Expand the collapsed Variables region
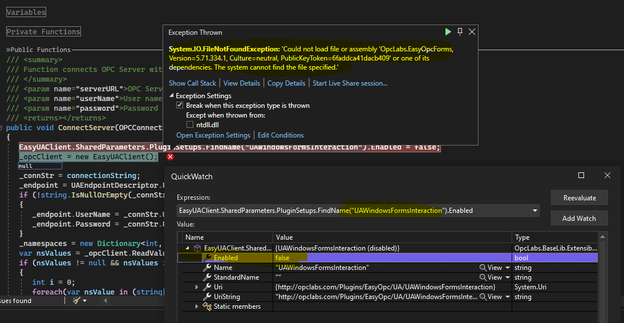 [26, 13]
